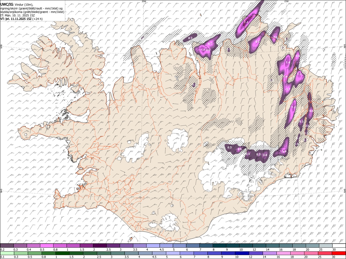Click the pure red 30+ rain scale swatch

pyautogui.click(x=339, y=253)
